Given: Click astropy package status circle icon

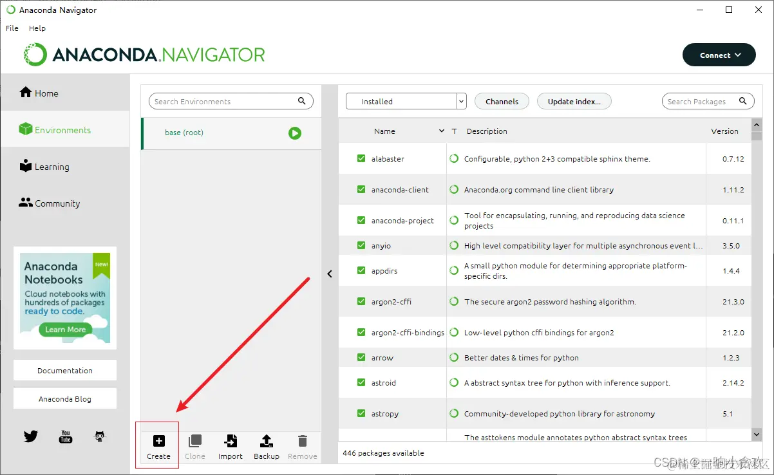Looking at the screenshot, I should point(454,414).
